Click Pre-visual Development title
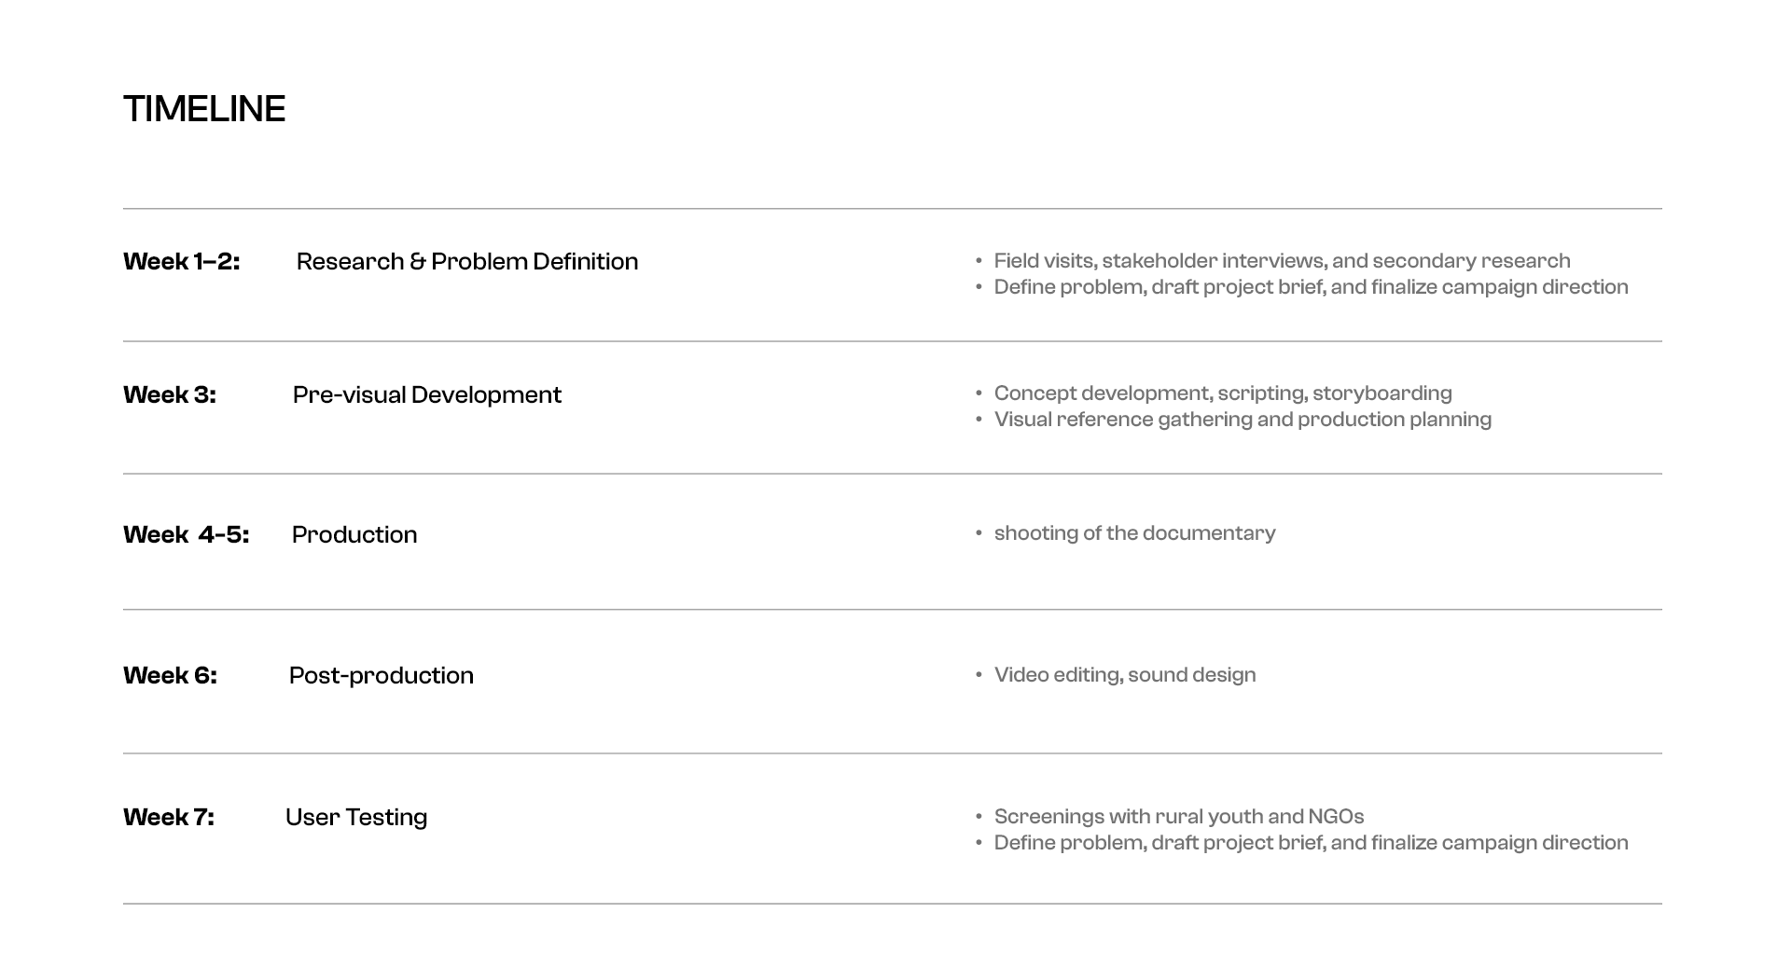The width and height of the screenshot is (1791, 980). (427, 394)
